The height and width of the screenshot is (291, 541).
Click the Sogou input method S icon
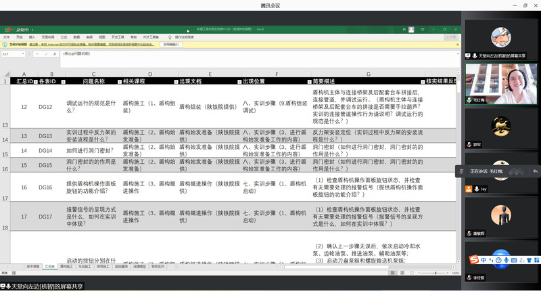point(475,259)
